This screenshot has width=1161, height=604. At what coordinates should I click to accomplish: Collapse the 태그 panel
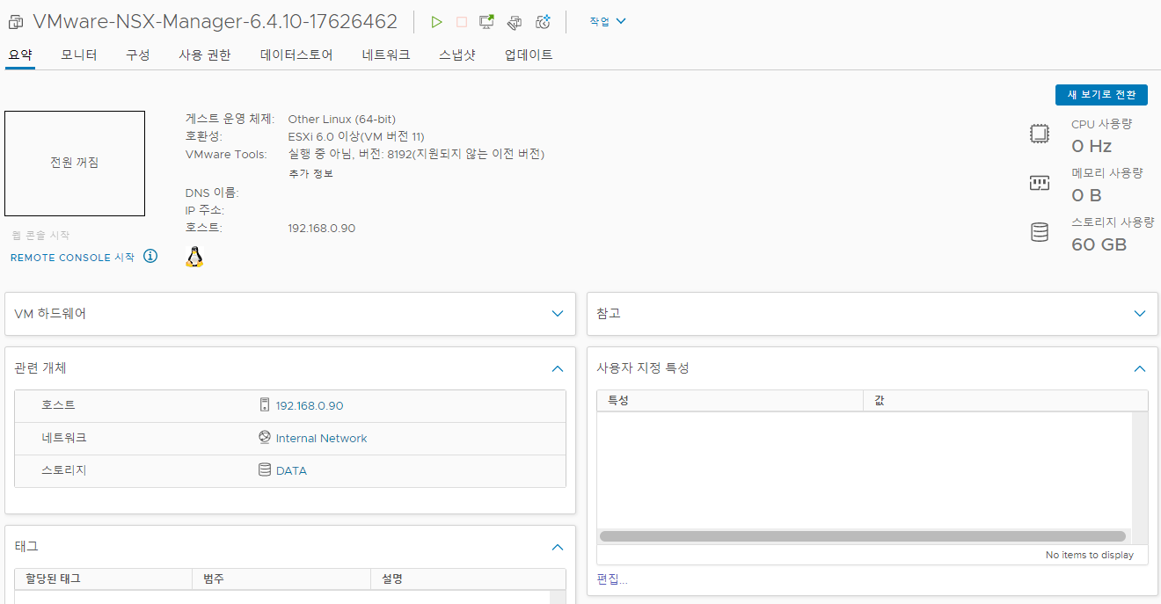click(557, 547)
